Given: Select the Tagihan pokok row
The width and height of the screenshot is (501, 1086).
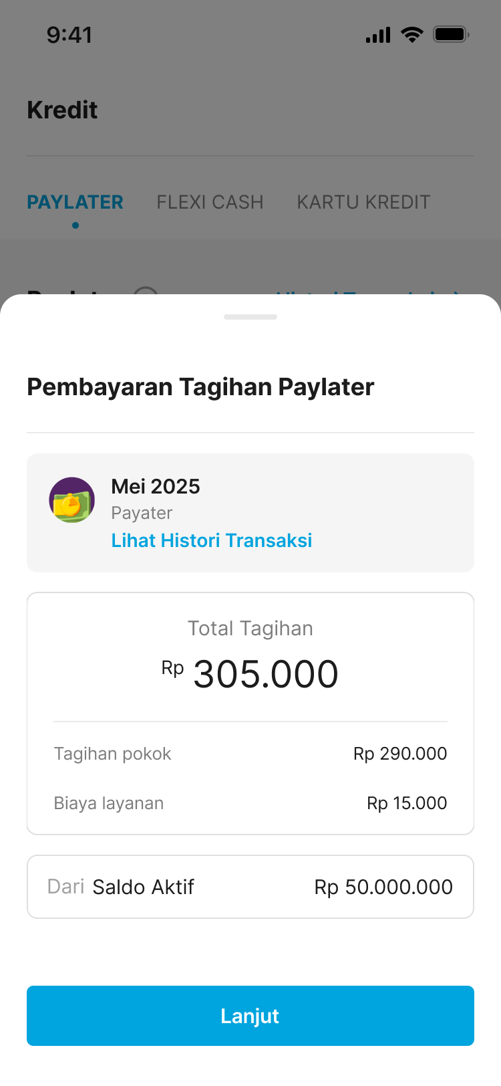Looking at the screenshot, I should click(x=251, y=754).
